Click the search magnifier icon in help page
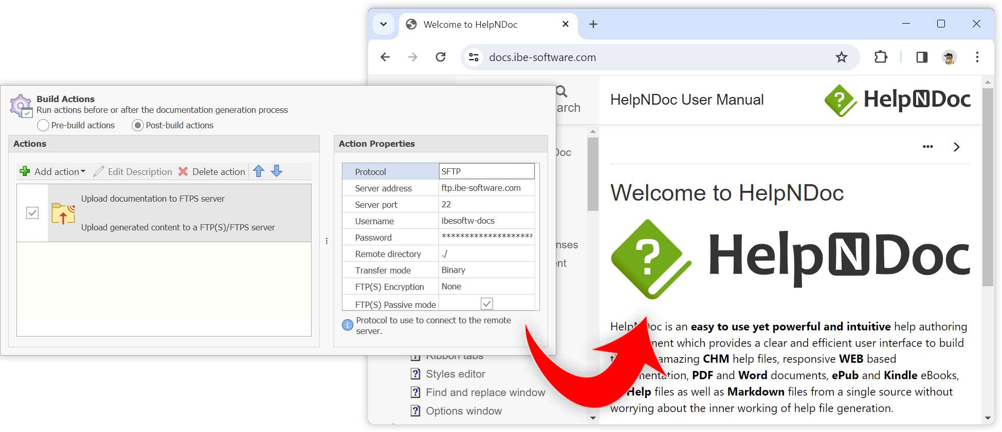This screenshot has height=432, width=1002. tap(562, 91)
